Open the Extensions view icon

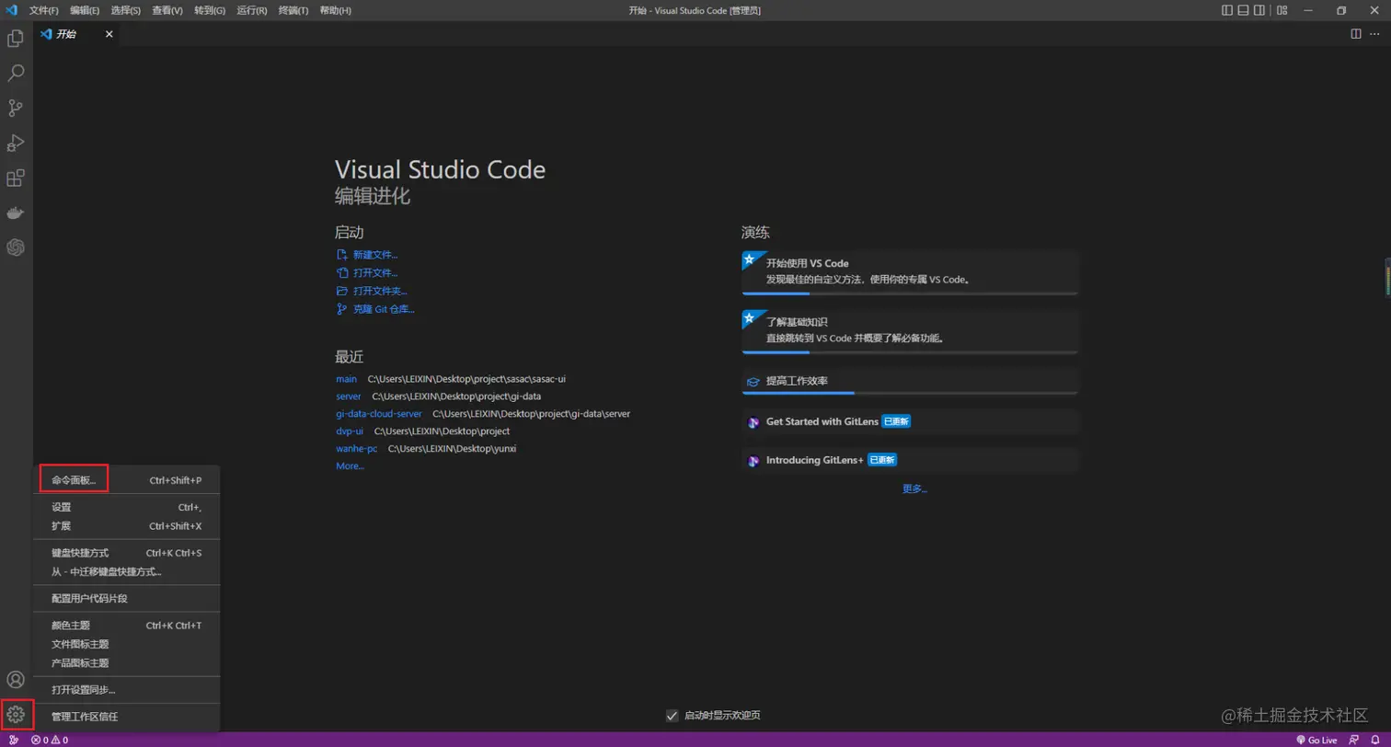coord(16,178)
